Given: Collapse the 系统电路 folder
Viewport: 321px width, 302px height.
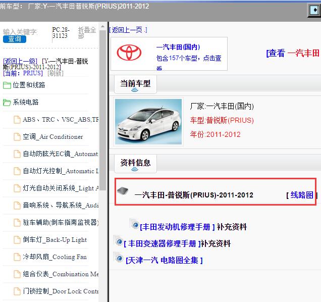Looking at the screenshot, I should pos(26,102).
